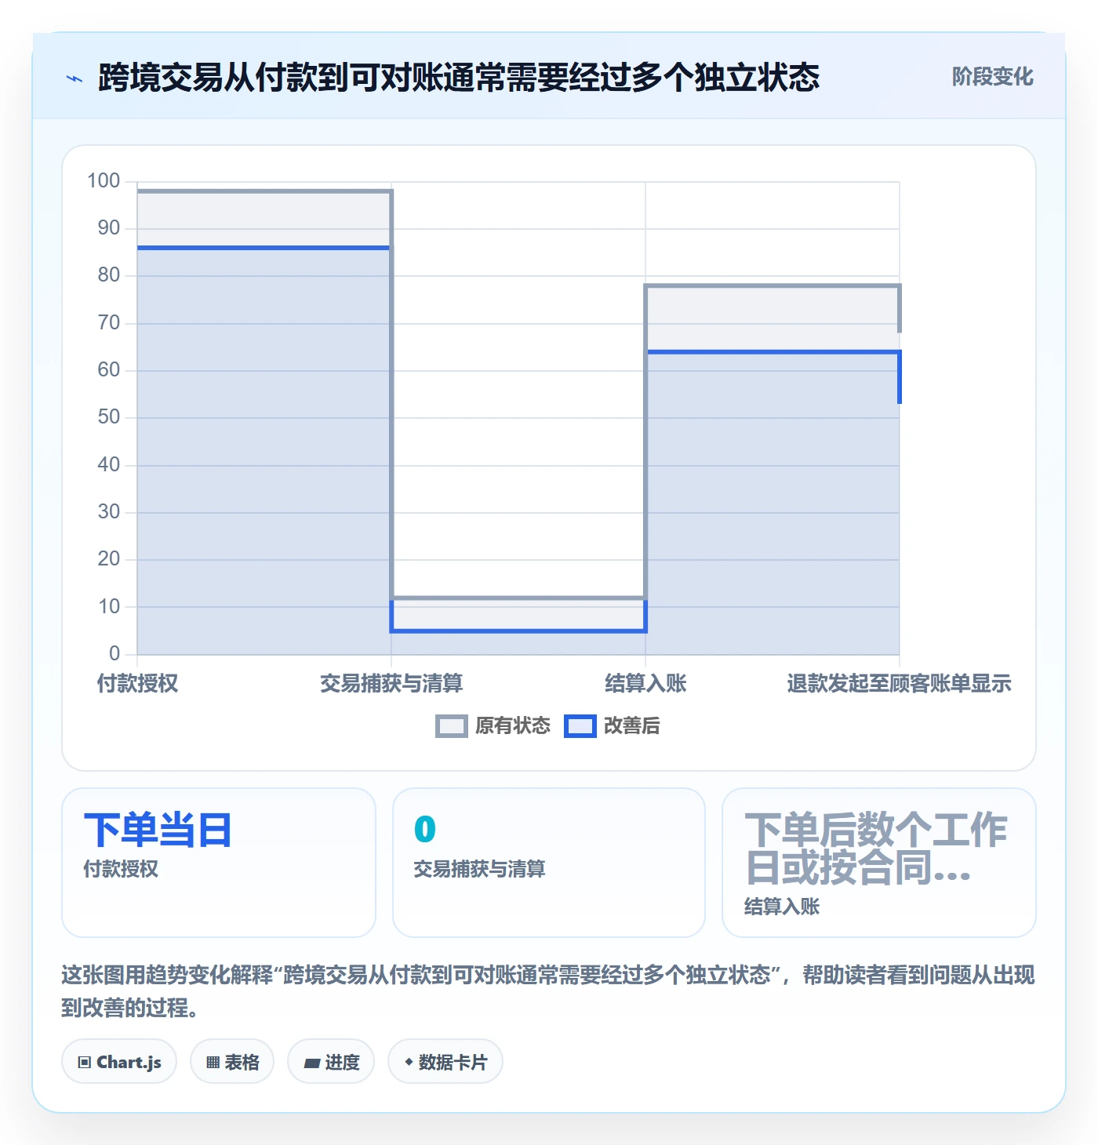Click the 原有状态 legend label
Image resolution: width=1098 pixels, height=1145 pixels.
(x=513, y=726)
